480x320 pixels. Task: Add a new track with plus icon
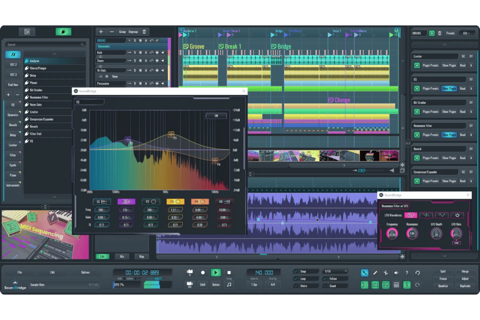[x=101, y=31]
